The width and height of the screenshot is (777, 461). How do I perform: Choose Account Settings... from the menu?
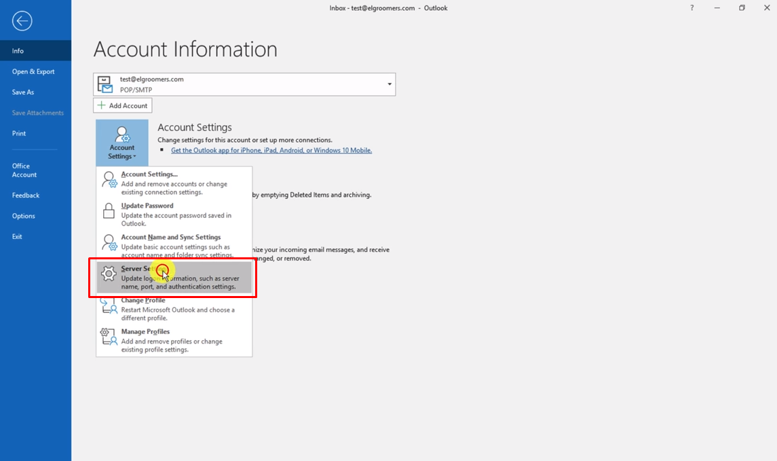(x=174, y=183)
